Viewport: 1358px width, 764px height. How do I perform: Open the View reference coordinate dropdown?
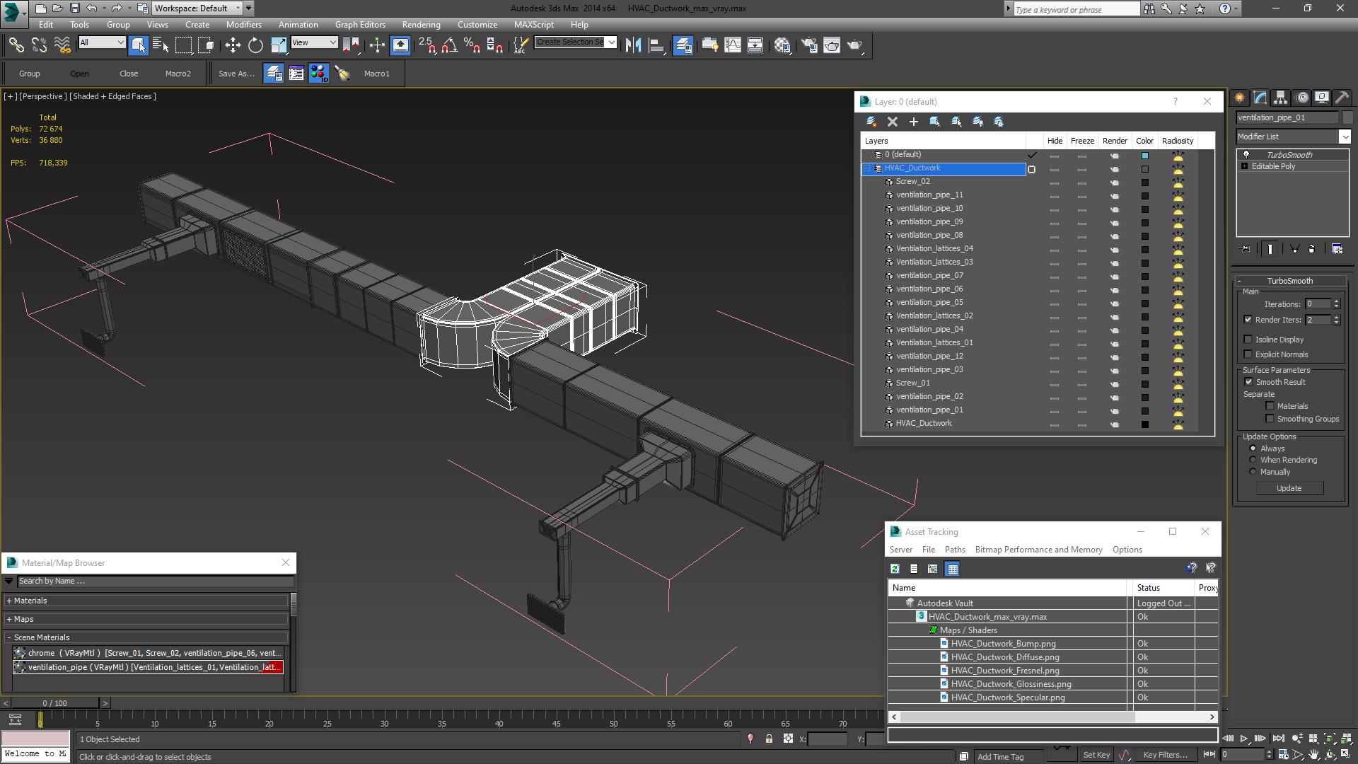tap(315, 42)
